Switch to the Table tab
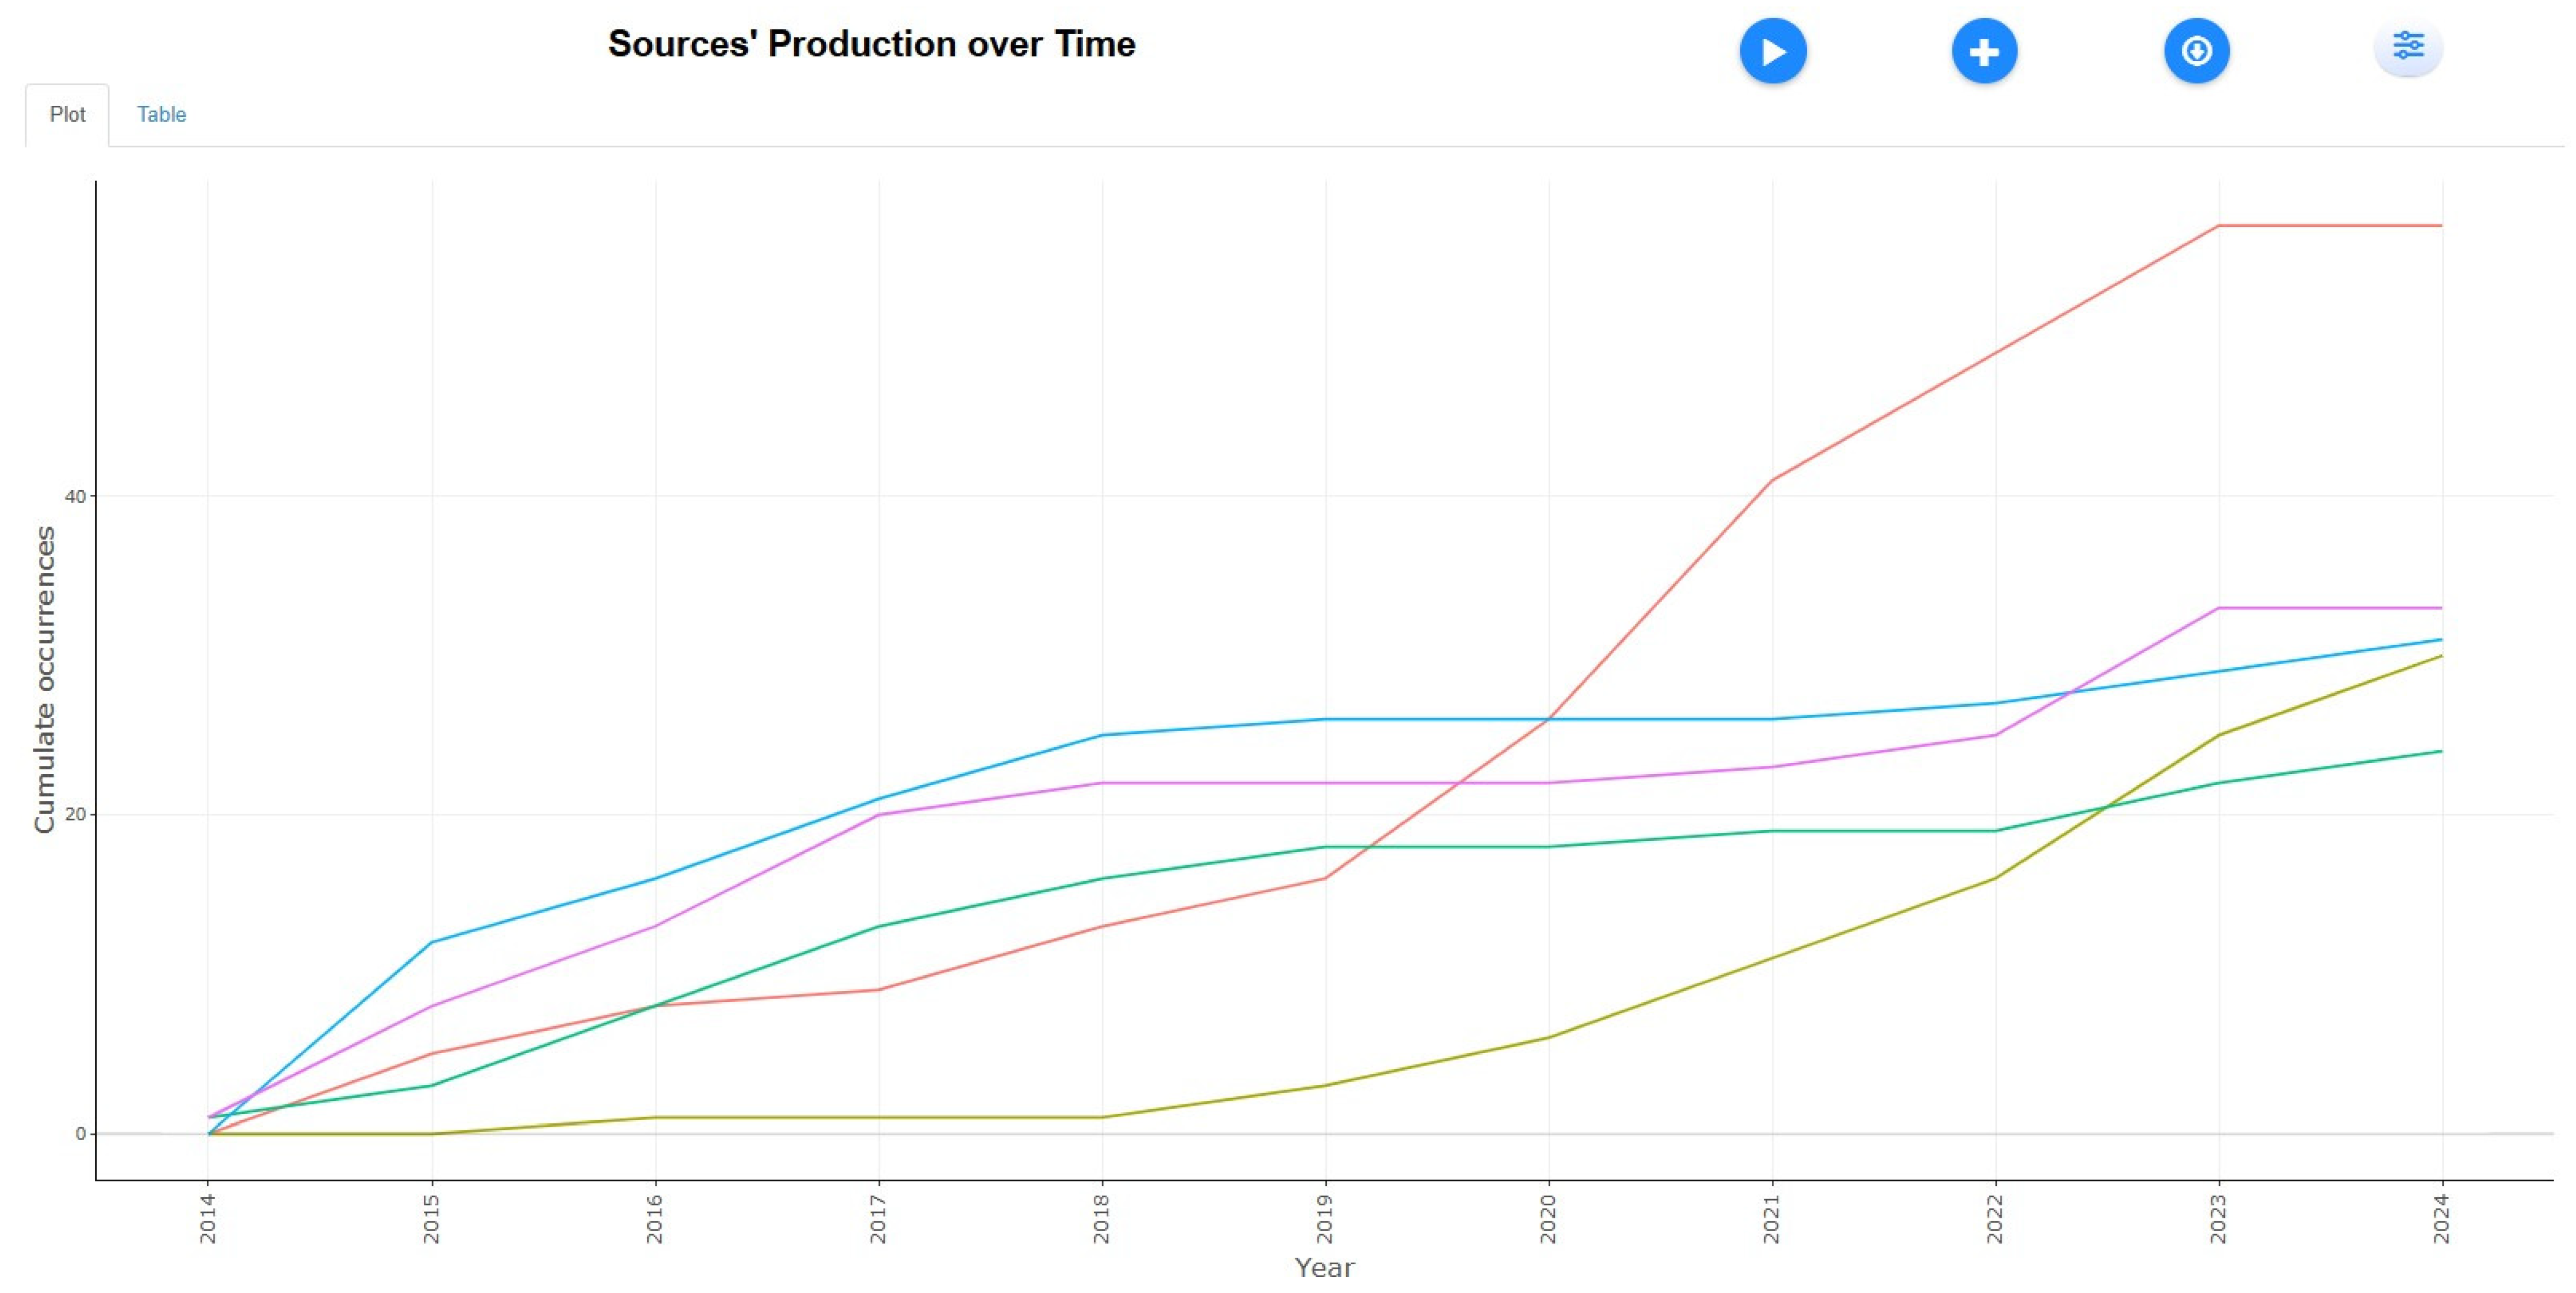This screenshot has width=2576, height=1293. click(x=161, y=114)
